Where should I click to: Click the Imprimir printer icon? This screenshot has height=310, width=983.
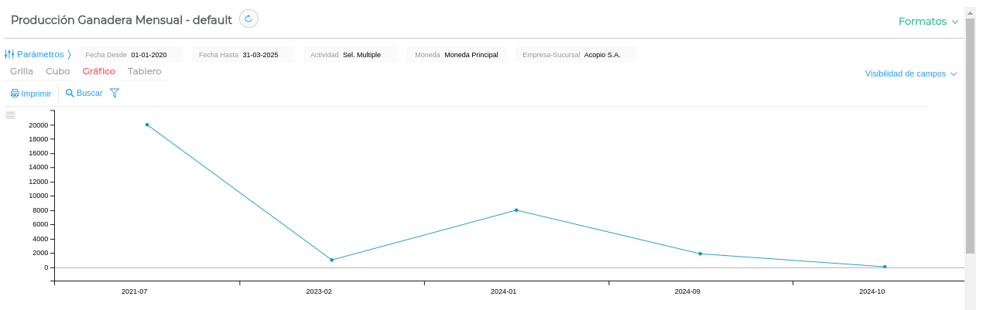click(x=15, y=94)
